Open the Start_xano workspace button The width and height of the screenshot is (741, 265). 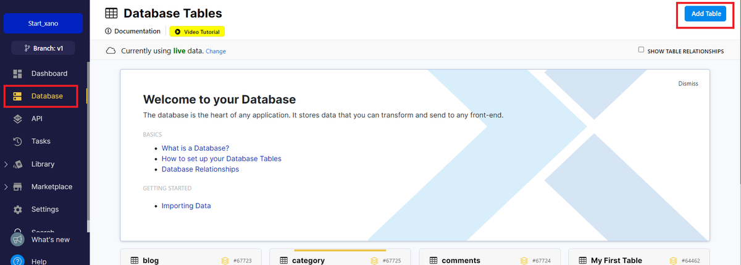click(43, 23)
